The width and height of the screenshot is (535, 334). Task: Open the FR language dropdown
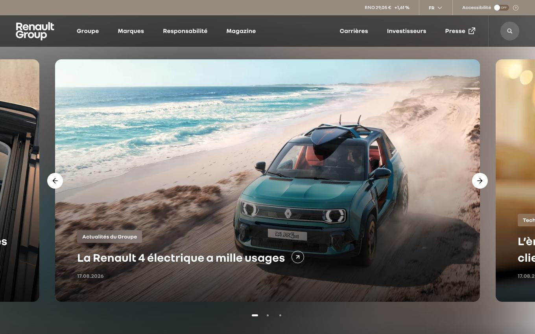coord(435,8)
